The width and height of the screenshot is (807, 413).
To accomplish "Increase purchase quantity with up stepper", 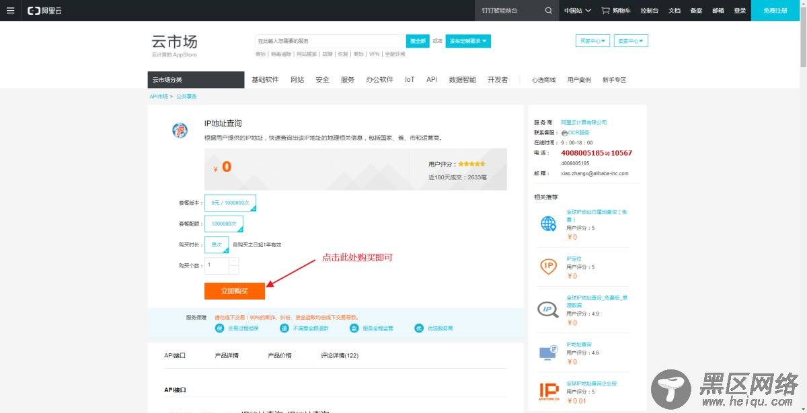I will point(234,261).
